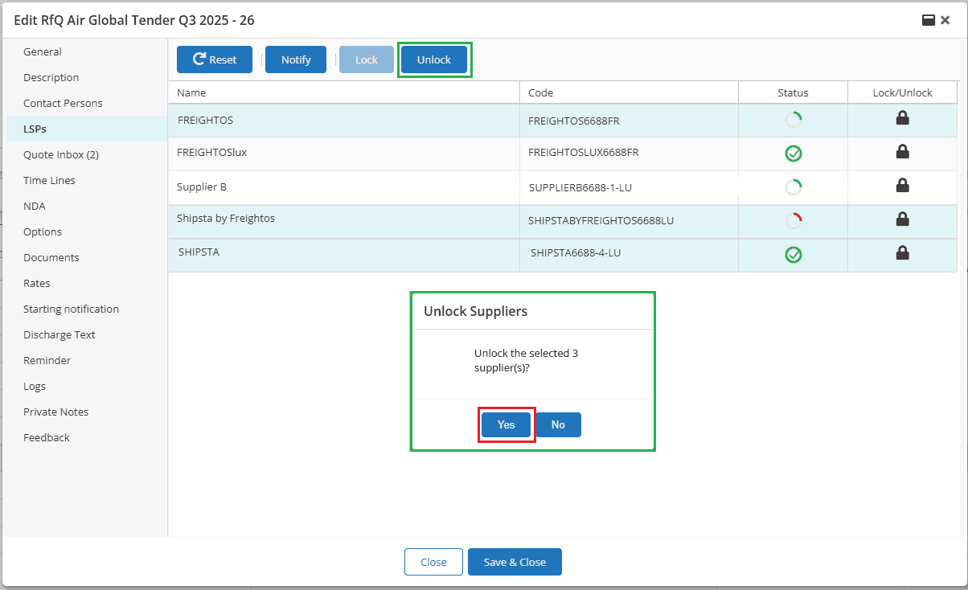Image resolution: width=968 pixels, height=590 pixels.
Task: Click the Status column header
Action: (x=793, y=92)
